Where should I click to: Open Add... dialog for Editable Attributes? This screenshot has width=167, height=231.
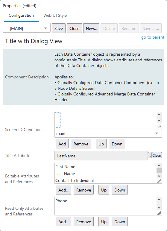click(63, 190)
